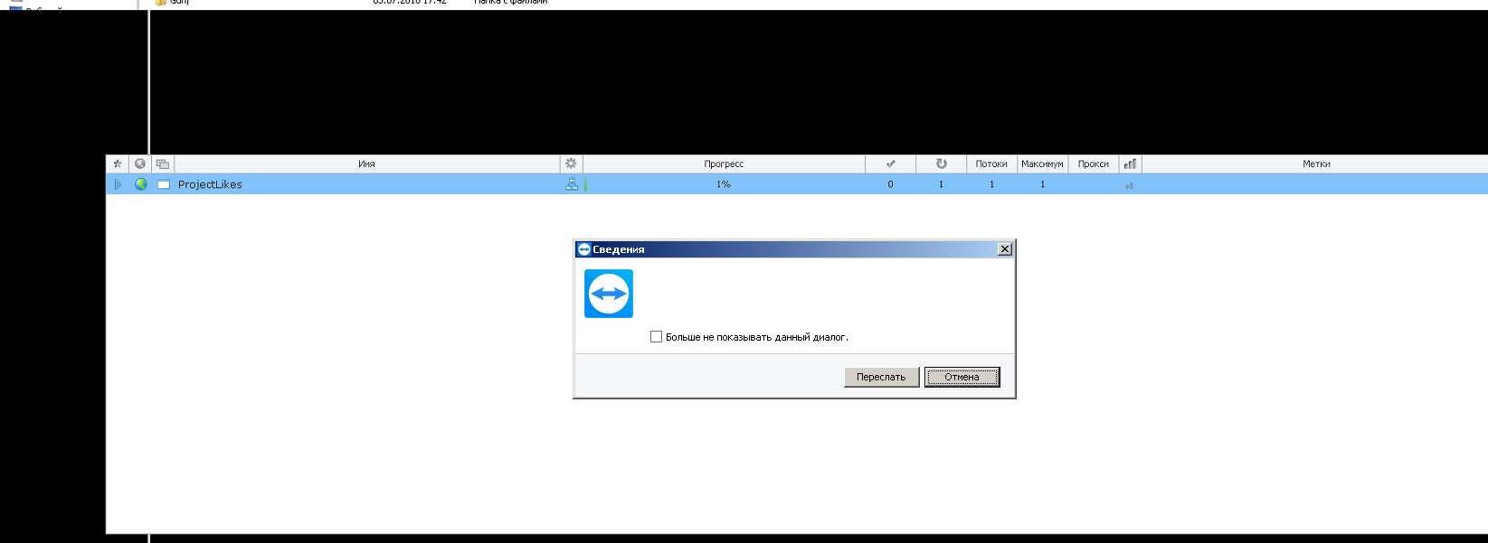Close the Сведения dialog
This screenshot has width=1488, height=543.
1005,249
